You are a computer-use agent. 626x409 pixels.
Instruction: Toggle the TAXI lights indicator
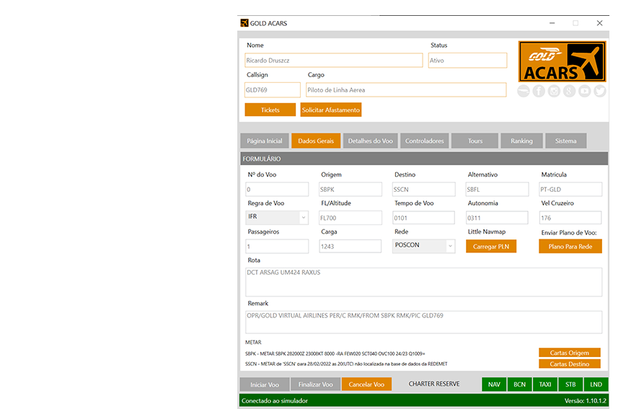click(545, 384)
